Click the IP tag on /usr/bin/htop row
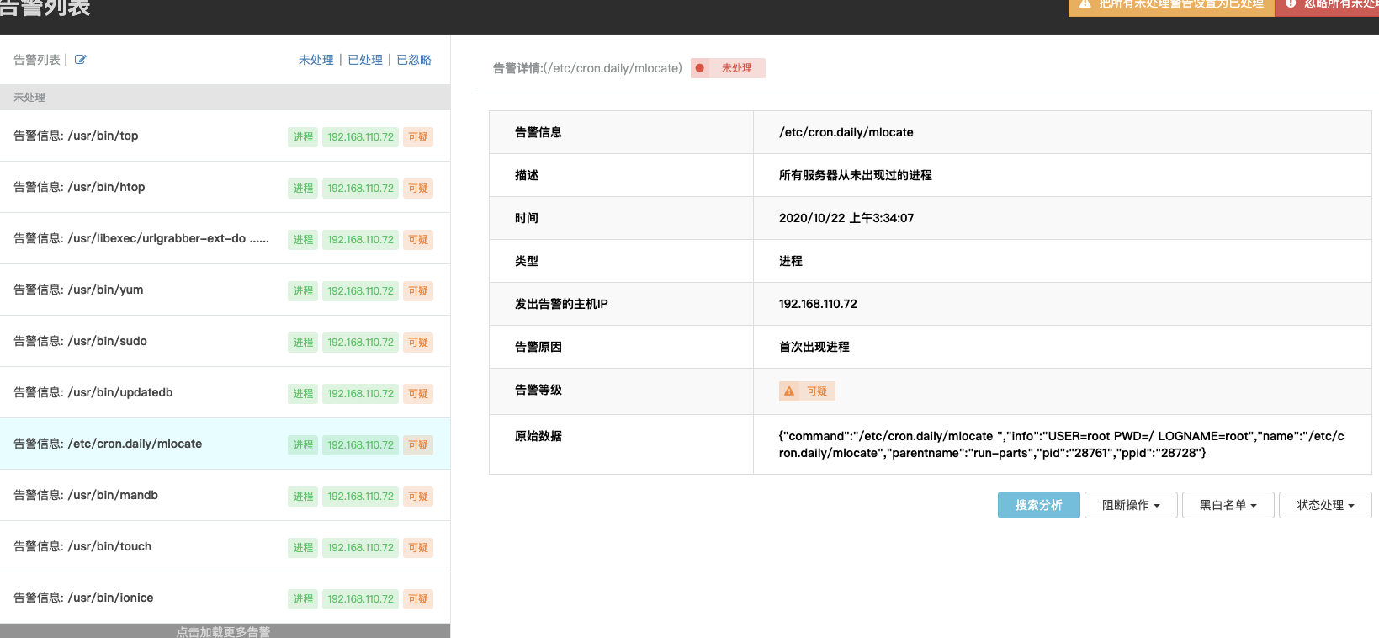The image size is (1379, 638). tap(360, 189)
